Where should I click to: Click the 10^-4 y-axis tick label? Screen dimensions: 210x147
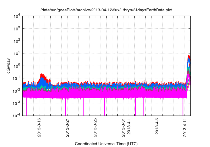point(16,115)
